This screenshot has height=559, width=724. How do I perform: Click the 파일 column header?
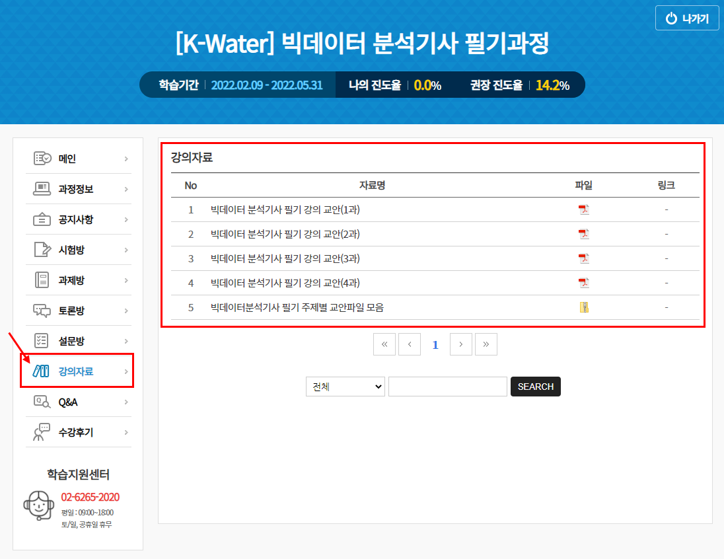[584, 185]
